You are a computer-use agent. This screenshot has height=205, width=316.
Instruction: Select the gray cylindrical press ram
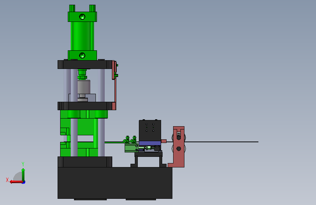pyautogui.click(x=84, y=87)
